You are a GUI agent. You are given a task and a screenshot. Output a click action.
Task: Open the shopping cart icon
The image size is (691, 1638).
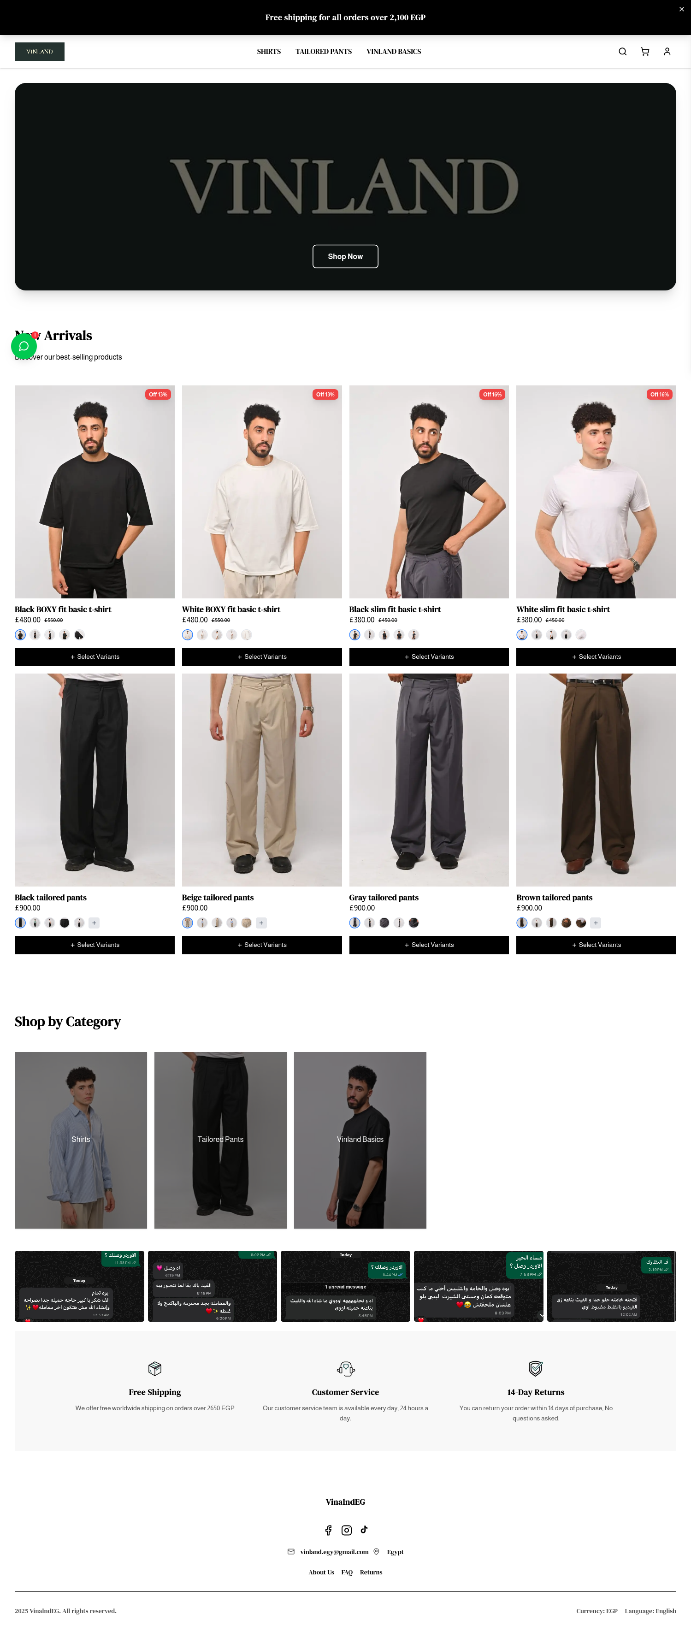644,52
